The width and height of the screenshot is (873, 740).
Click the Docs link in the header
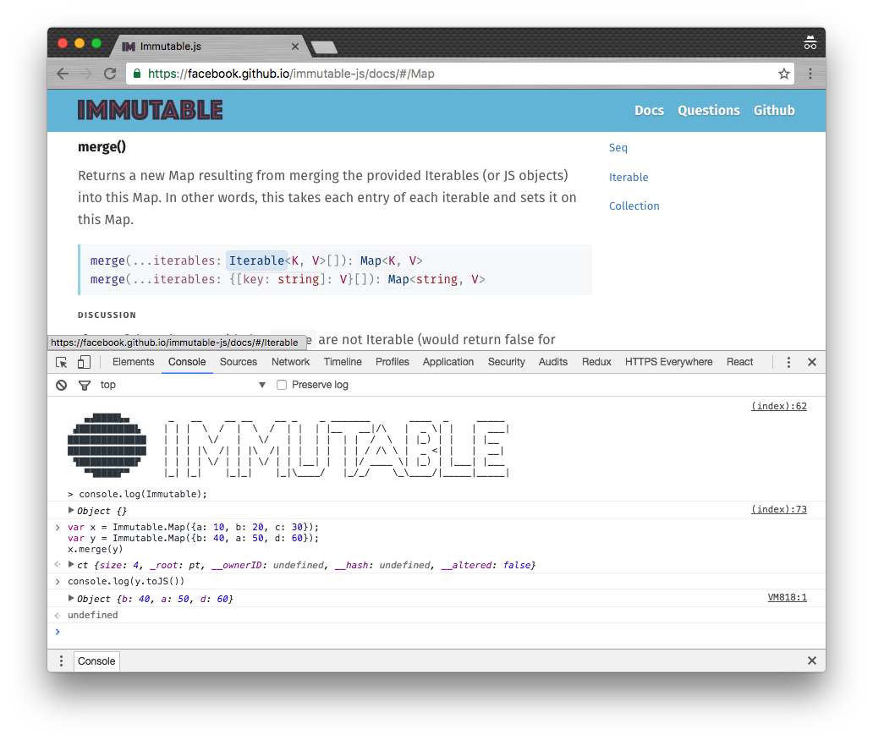pos(649,110)
